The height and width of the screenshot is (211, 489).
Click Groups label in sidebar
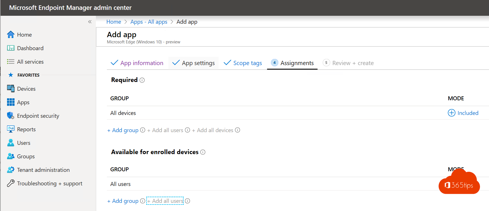(x=26, y=156)
